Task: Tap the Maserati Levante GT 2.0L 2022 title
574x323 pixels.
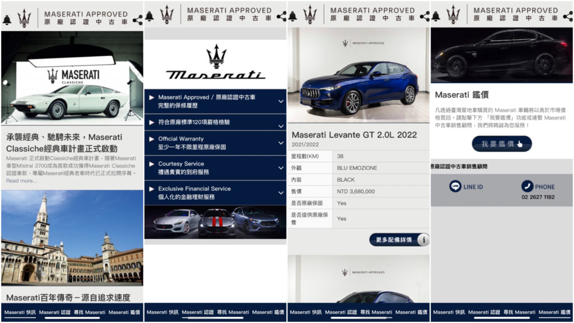Action: point(354,135)
